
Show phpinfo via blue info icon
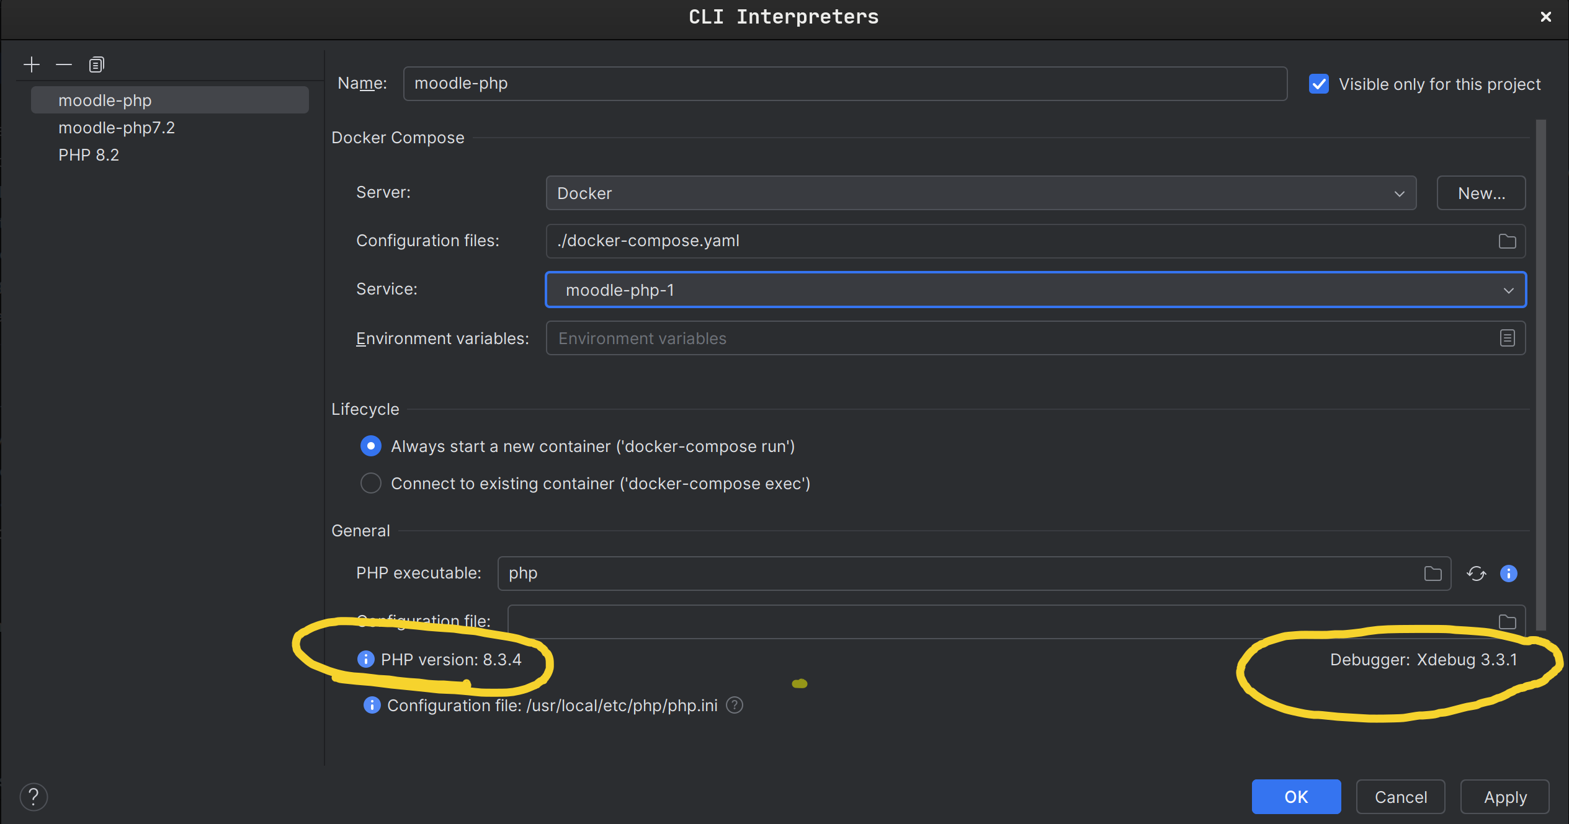click(x=1509, y=574)
